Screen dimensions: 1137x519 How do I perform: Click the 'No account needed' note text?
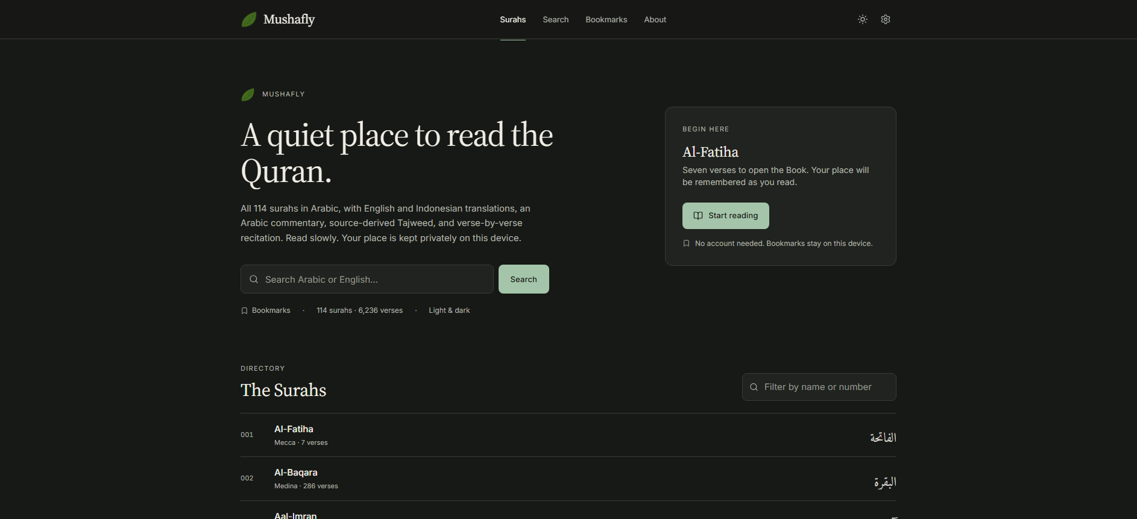tap(784, 244)
